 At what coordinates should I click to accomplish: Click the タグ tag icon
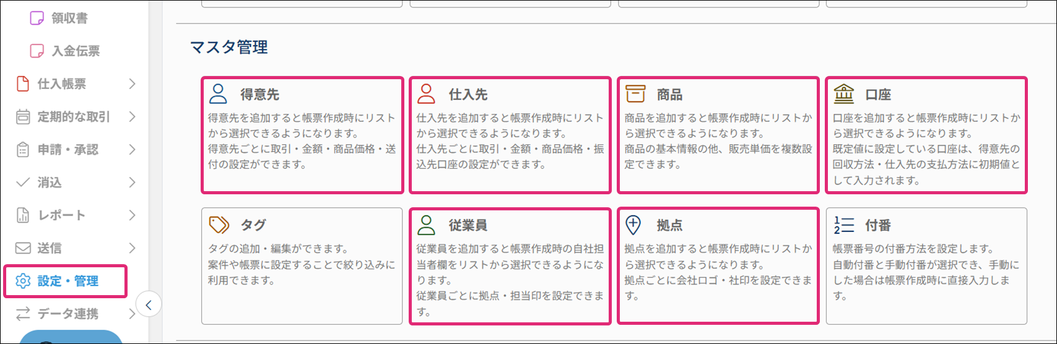pos(219,225)
